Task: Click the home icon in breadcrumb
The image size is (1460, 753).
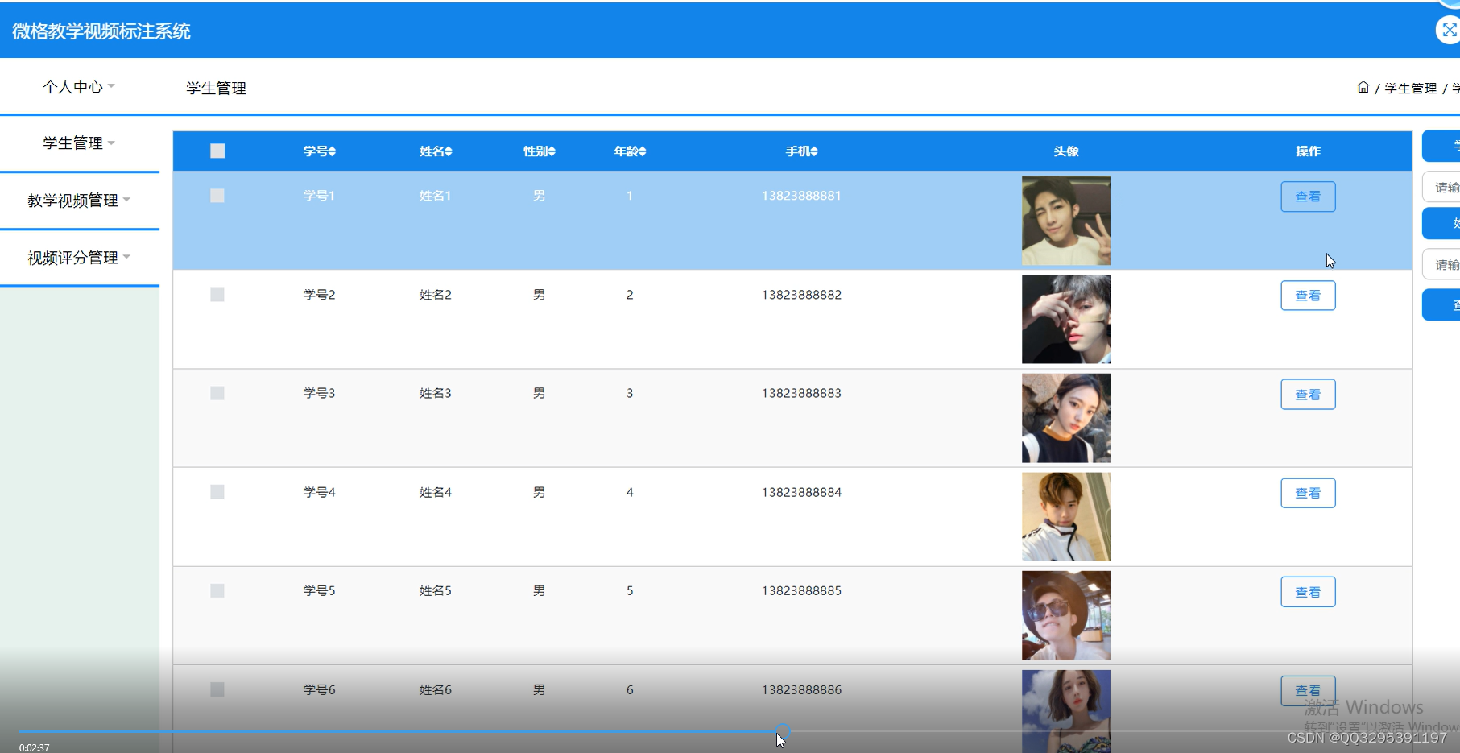Action: tap(1363, 87)
